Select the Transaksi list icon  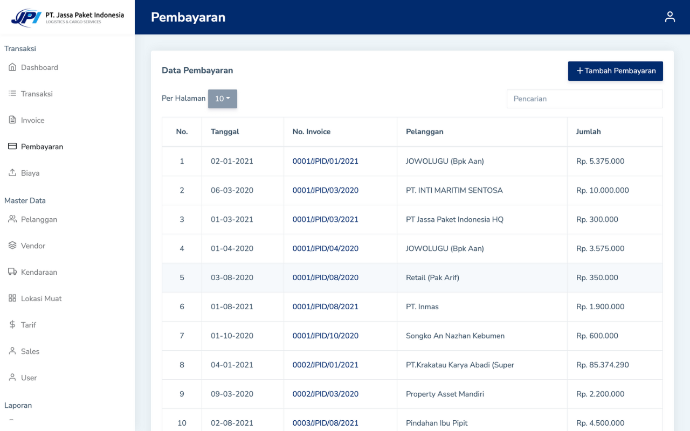point(11,93)
